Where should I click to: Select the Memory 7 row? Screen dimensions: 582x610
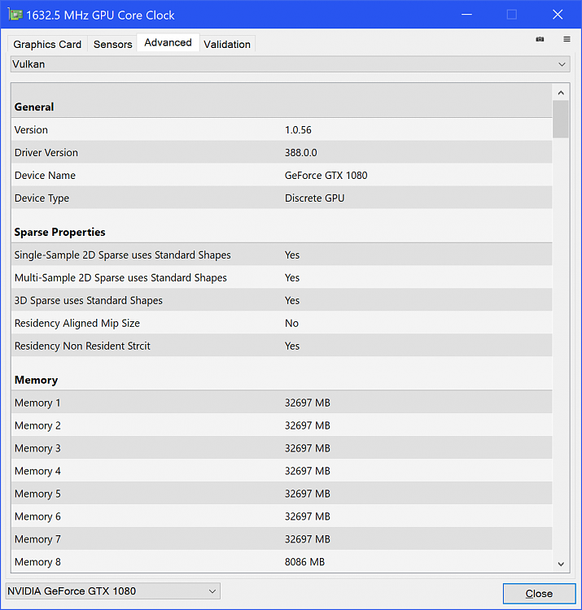pos(282,539)
